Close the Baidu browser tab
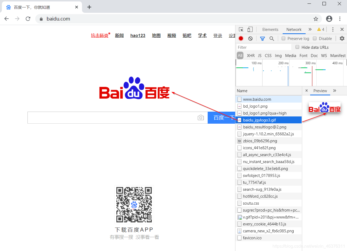The image size is (347, 251). 77,7
